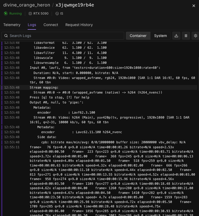Download the logs
The image size is (199, 216).
176,36
